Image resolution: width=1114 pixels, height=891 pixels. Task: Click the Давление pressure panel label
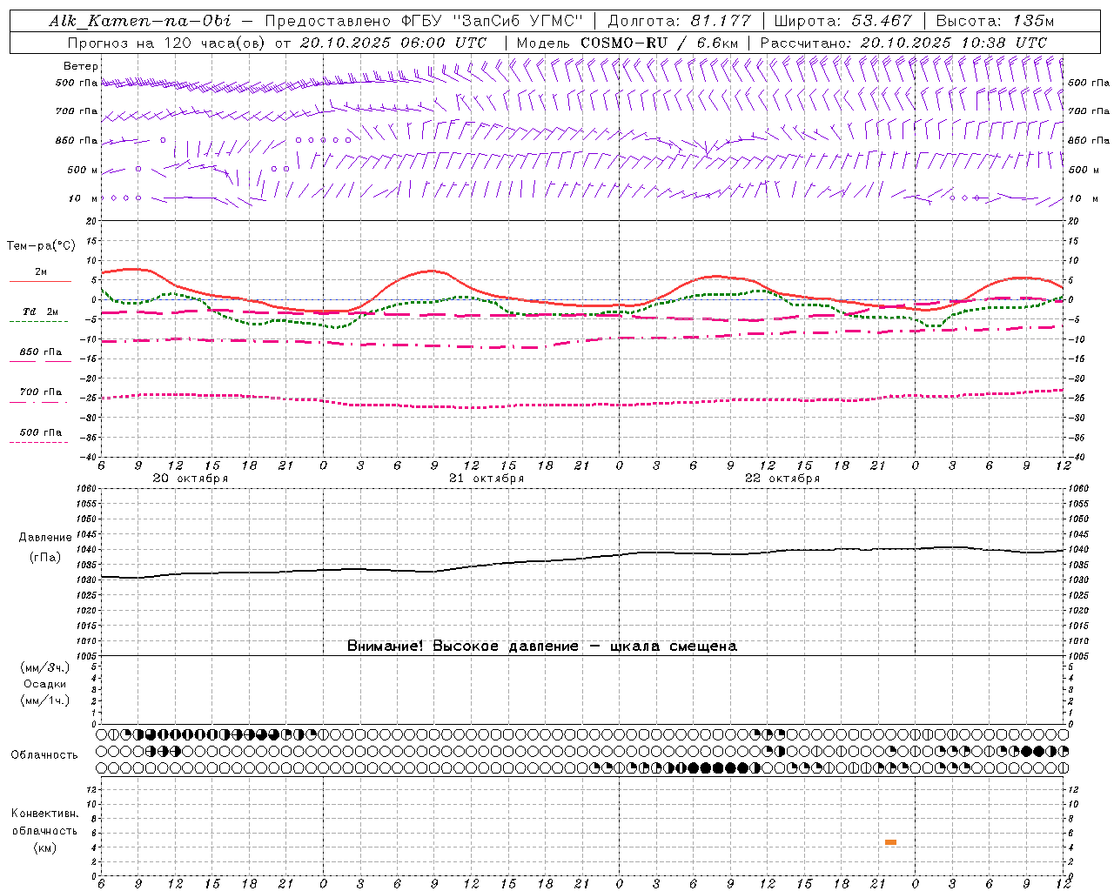tap(45, 538)
